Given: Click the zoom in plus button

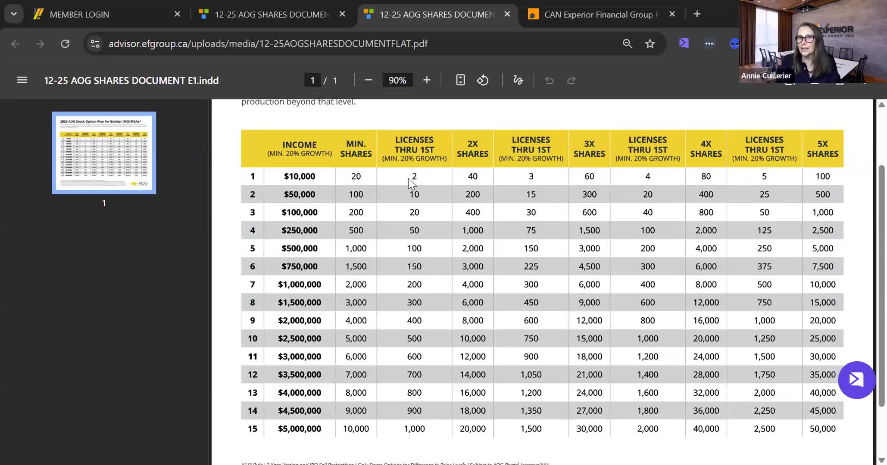Looking at the screenshot, I should 427,81.
